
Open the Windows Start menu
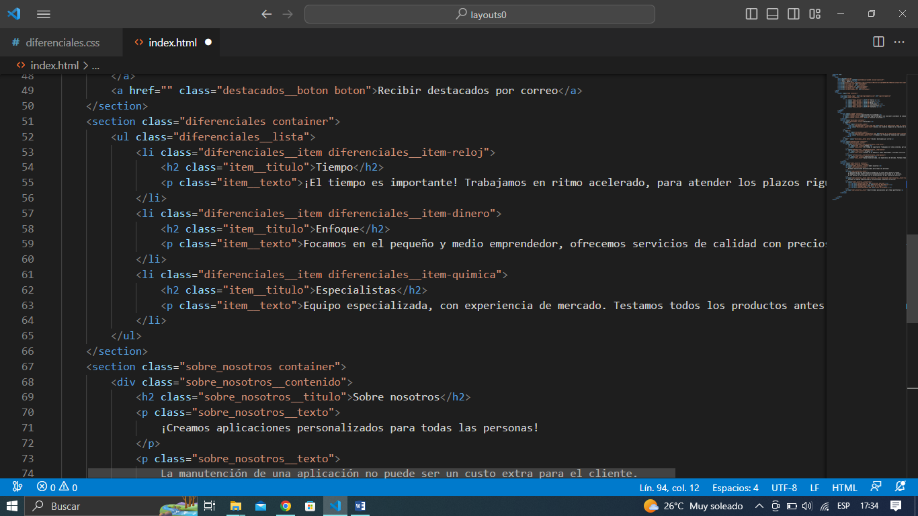[13, 506]
